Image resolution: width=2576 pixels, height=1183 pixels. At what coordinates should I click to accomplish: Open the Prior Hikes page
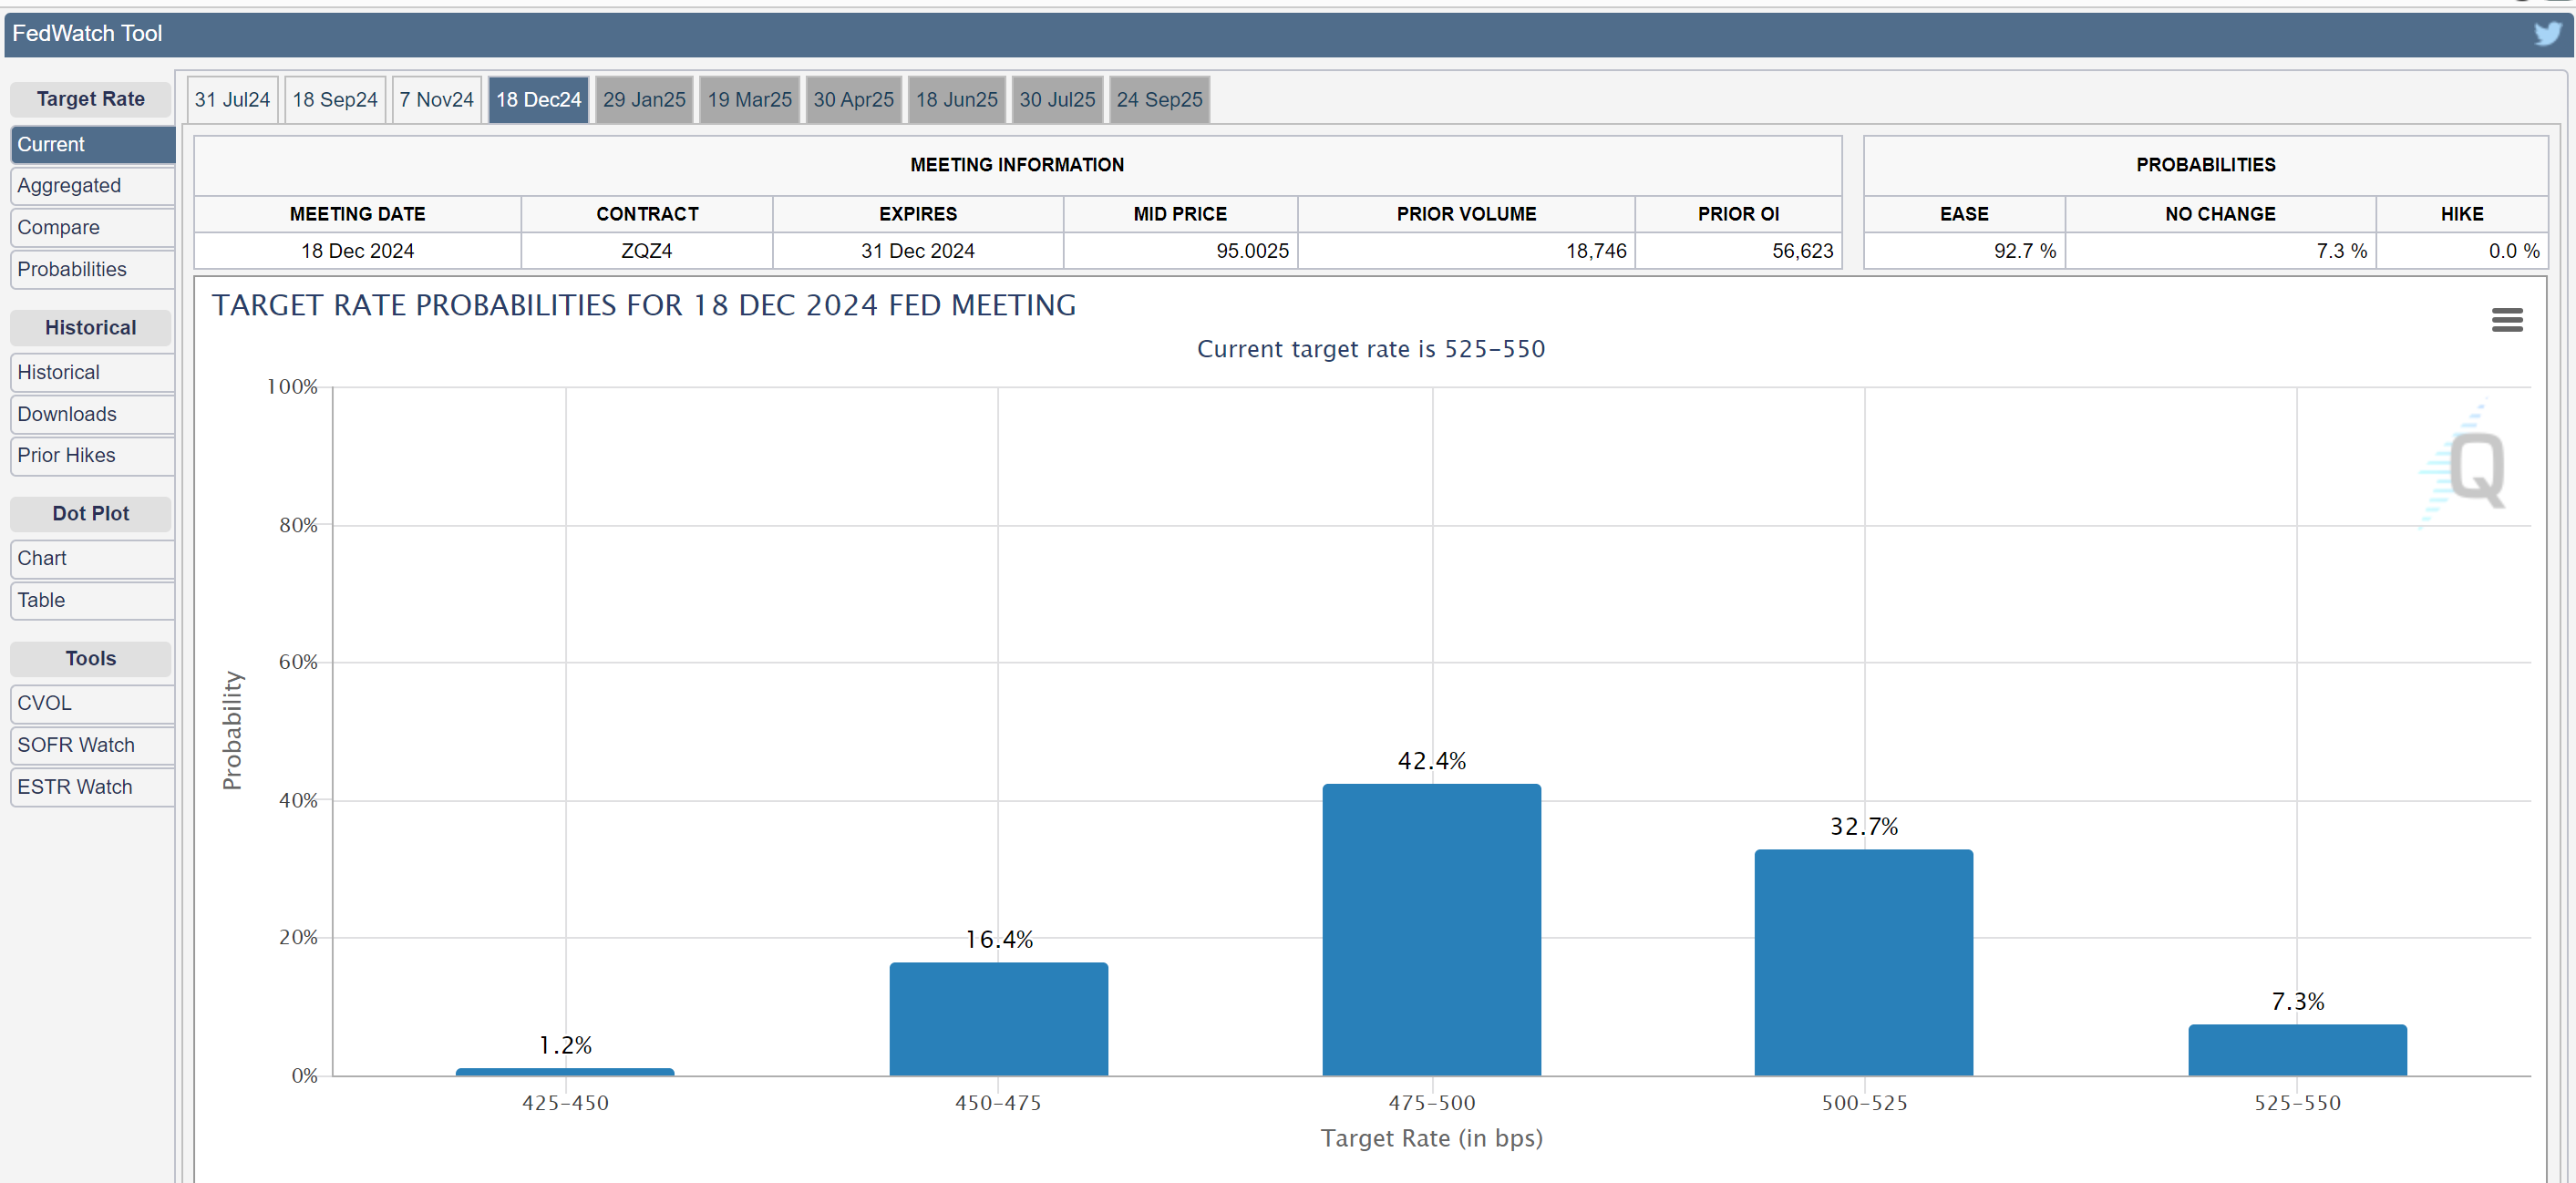point(91,456)
